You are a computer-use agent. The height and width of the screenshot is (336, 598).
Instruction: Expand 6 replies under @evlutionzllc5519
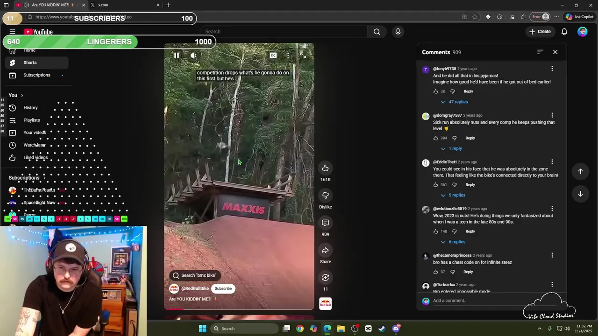[x=453, y=242]
